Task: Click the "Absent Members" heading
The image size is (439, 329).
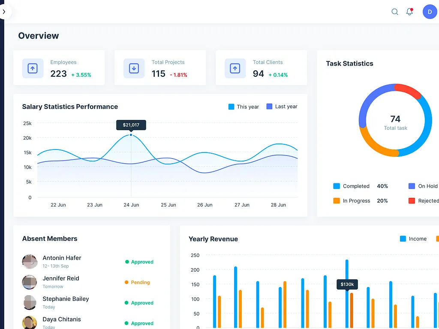Action: [50, 239]
